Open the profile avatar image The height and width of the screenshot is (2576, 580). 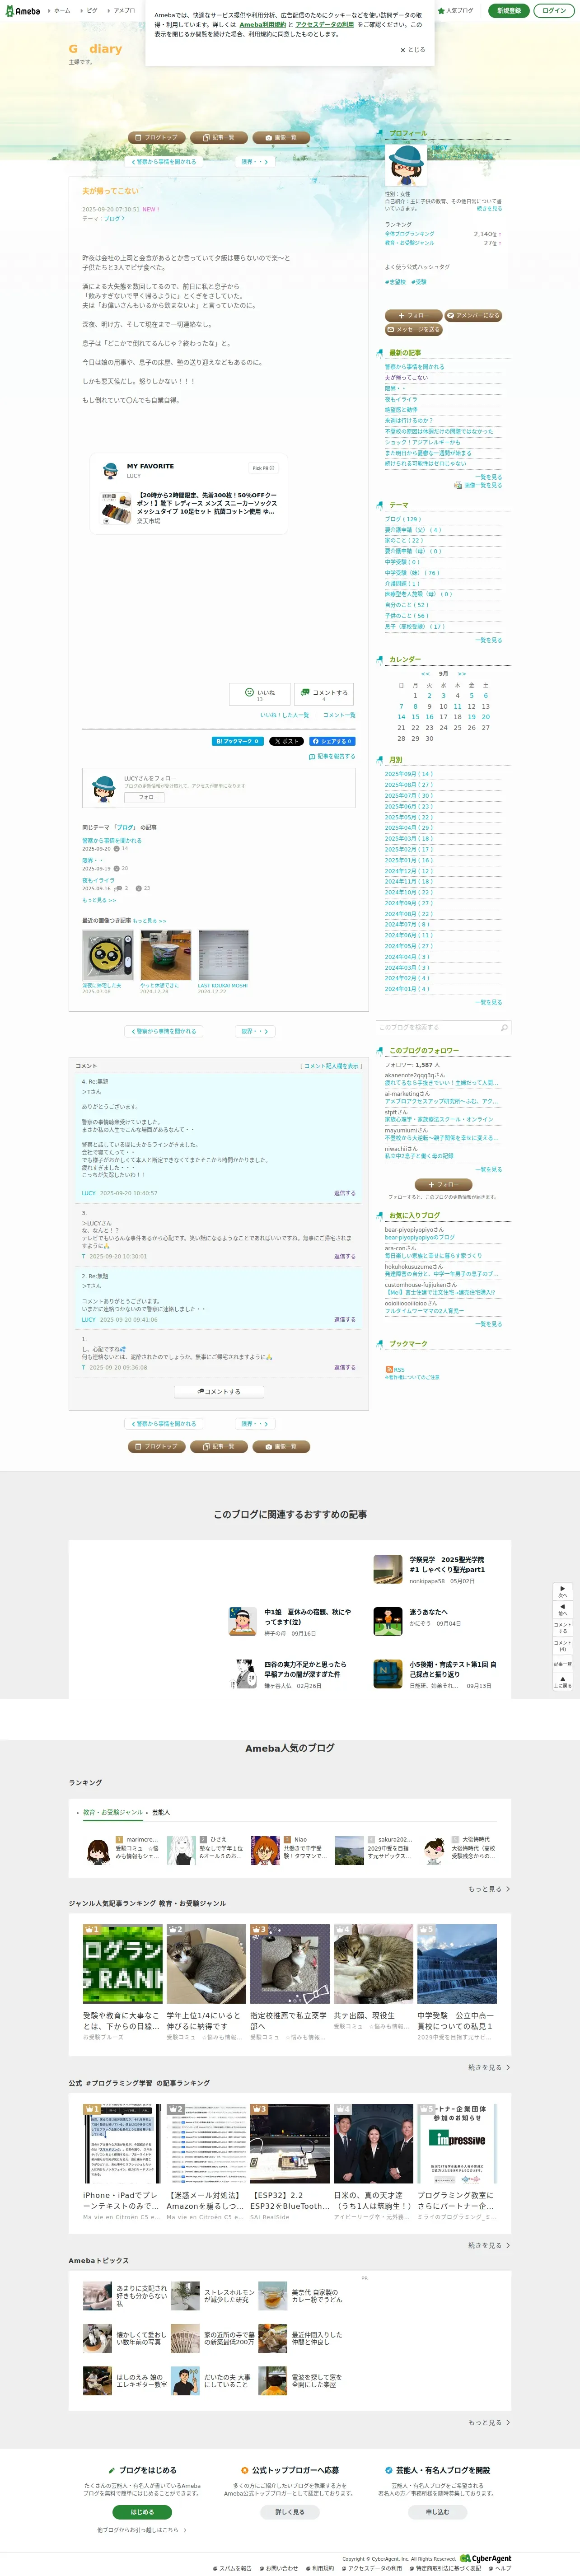click(x=406, y=165)
